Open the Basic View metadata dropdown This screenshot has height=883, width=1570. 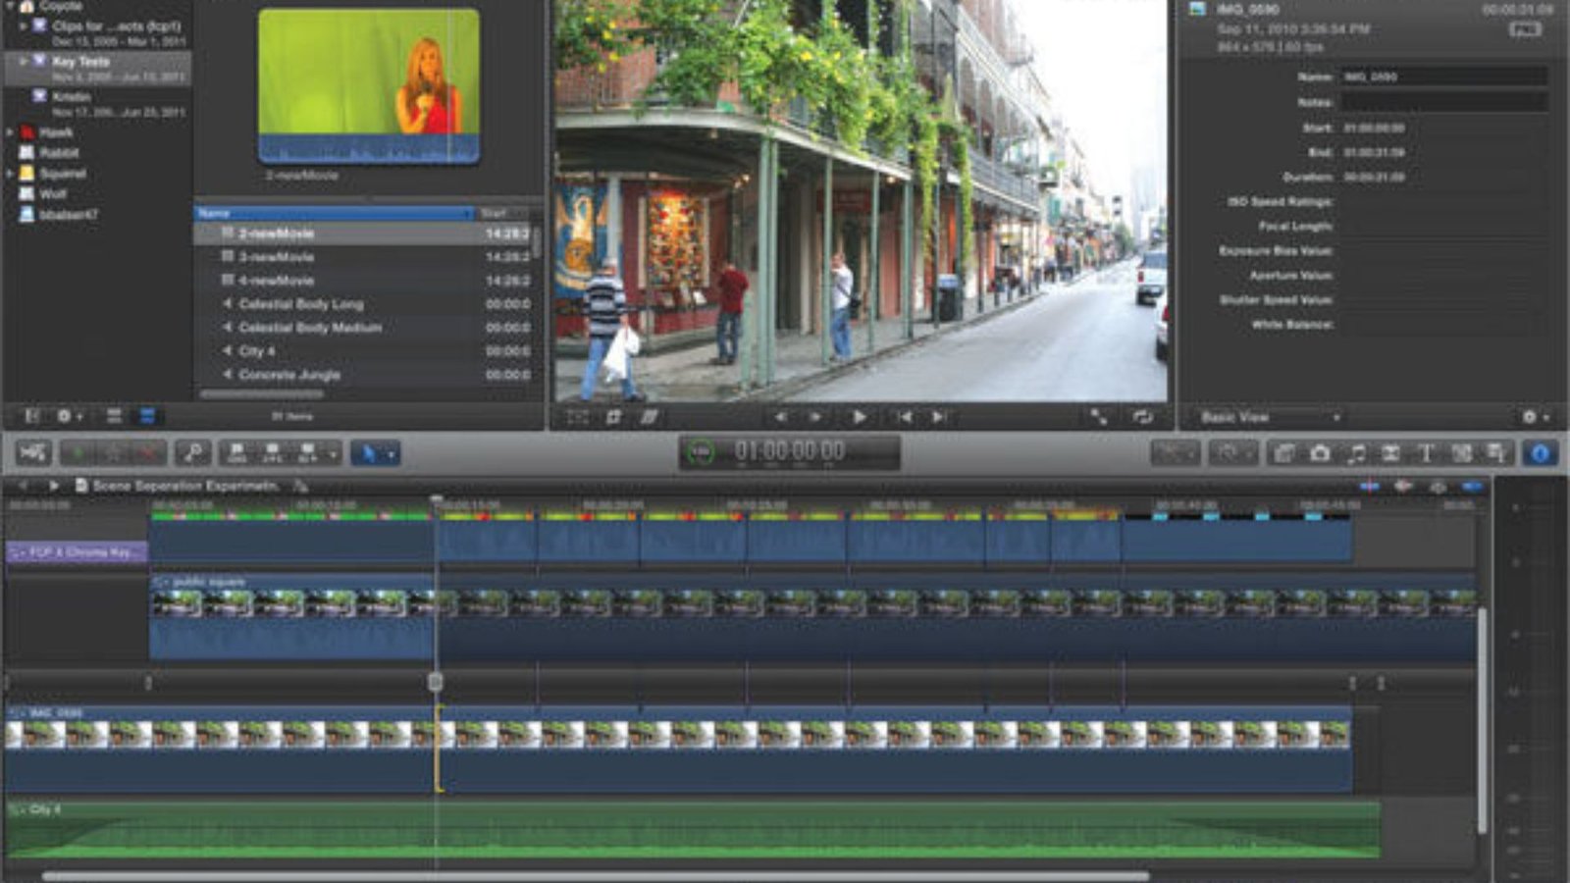[1270, 417]
